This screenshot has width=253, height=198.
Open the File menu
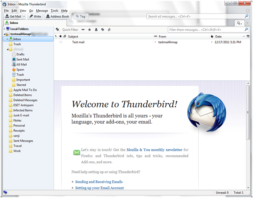point(6,10)
